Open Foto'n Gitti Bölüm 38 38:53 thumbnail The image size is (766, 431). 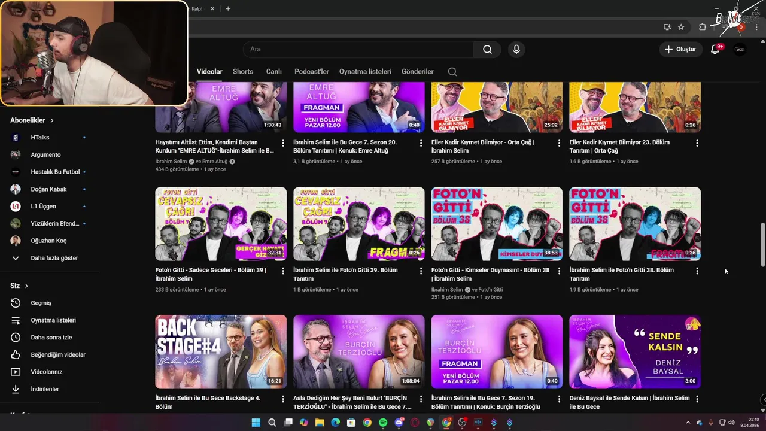[x=497, y=224]
